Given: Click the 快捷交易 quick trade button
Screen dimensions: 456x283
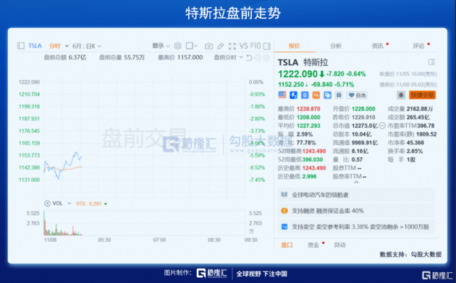Looking at the screenshot, I should pyautogui.click(x=423, y=95).
